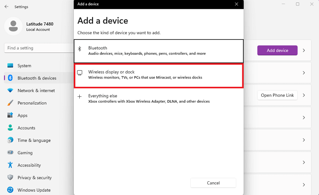Click the Settings back arrow
The height and width of the screenshot is (195, 319).
point(6,7)
